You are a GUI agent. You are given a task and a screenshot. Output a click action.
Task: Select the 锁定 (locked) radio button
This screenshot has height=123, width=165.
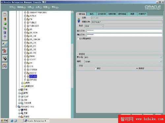95,69
